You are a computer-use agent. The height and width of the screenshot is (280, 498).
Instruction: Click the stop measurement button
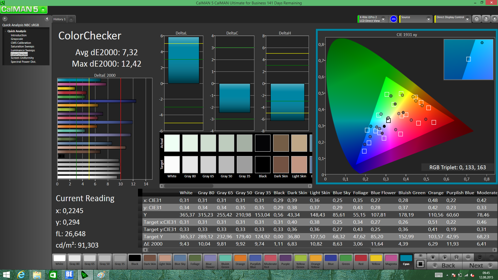point(433,257)
